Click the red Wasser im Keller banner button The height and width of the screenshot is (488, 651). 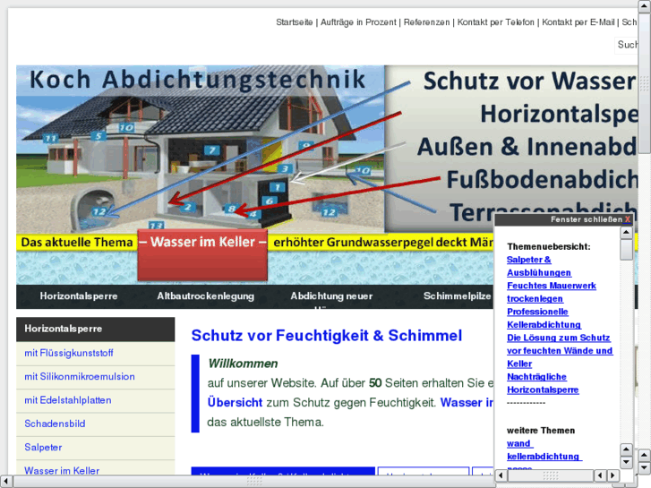[x=202, y=255]
